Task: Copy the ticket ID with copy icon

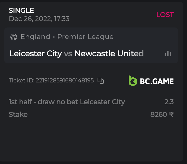Action: pos(101,81)
